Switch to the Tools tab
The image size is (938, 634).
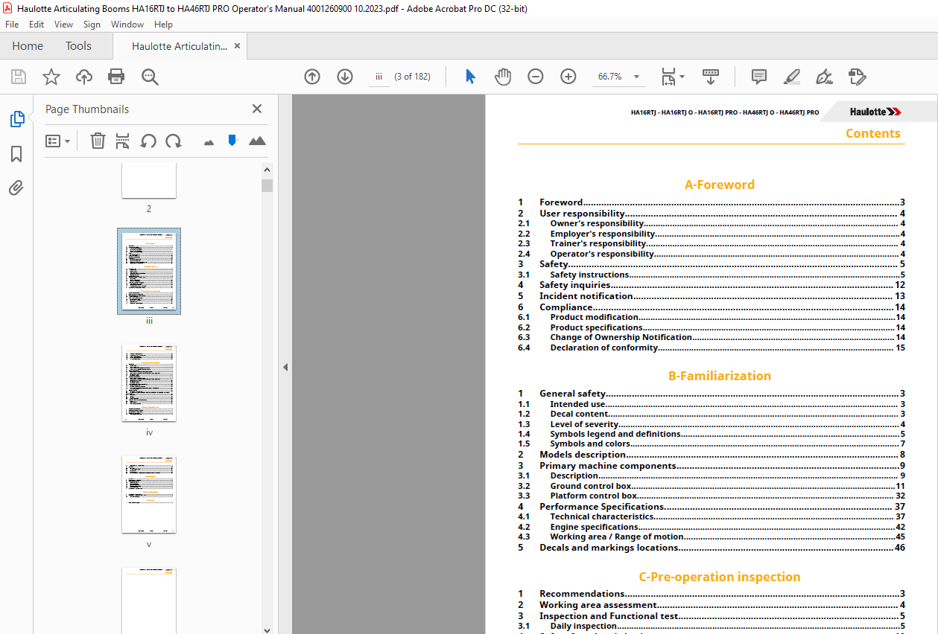(78, 46)
